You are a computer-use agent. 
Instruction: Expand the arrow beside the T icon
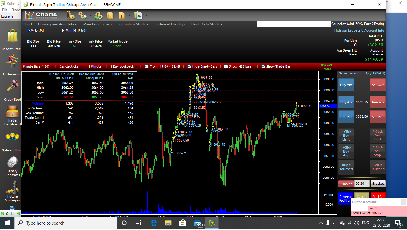(130, 15)
